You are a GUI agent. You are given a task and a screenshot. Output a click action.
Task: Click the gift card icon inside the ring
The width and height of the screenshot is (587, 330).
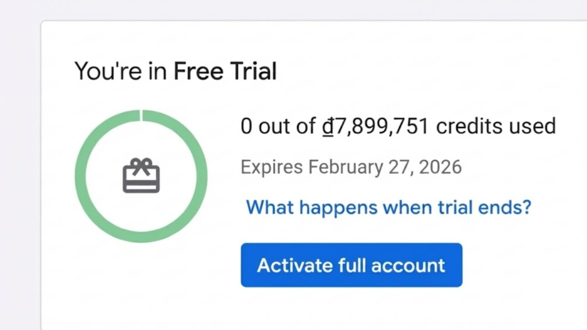click(141, 176)
